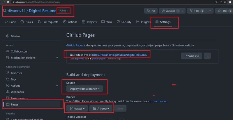This screenshot has height=120, width=233.
Task: Open the Fork options dropdown arrow
Action: [210, 11]
